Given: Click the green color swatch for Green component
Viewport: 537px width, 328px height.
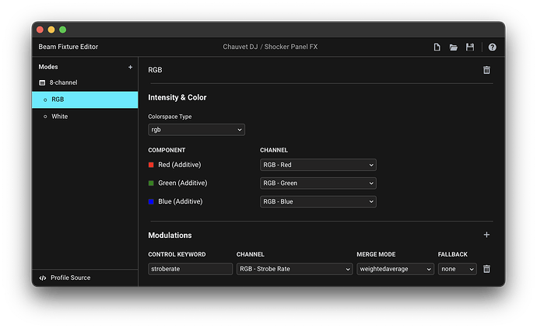Looking at the screenshot, I should point(151,183).
